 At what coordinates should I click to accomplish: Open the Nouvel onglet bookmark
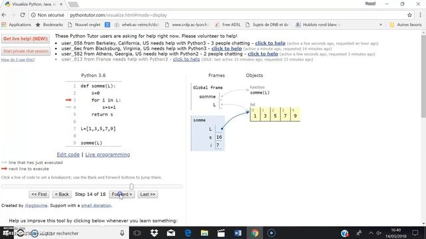[x=84, y=25]
